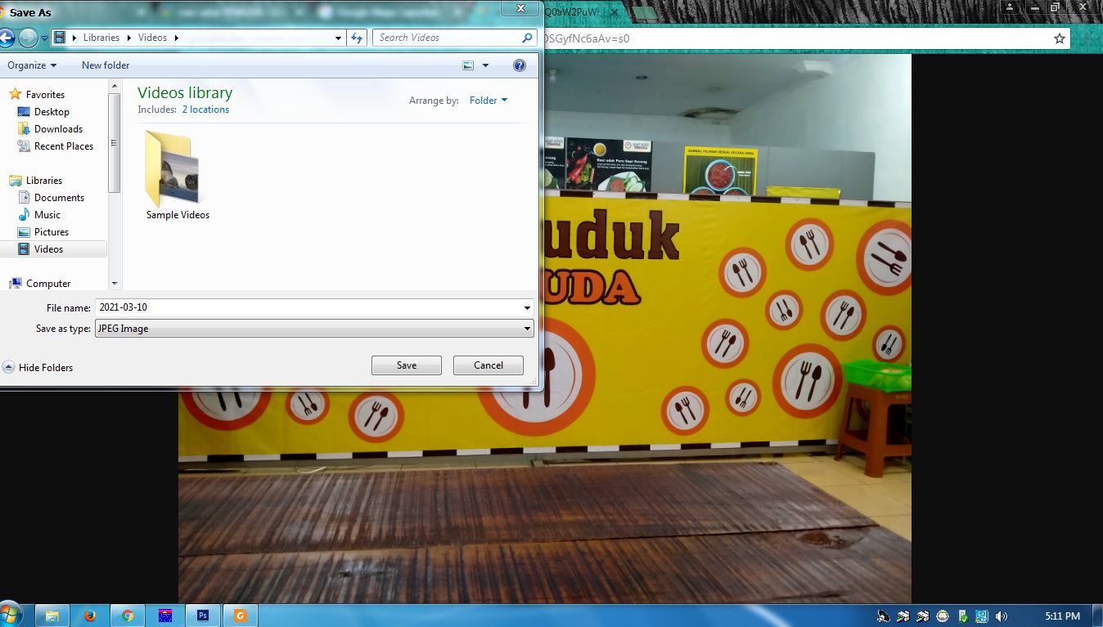Select Downloads in Favorites
The image size is (1103, 627).
pos(58,129)
